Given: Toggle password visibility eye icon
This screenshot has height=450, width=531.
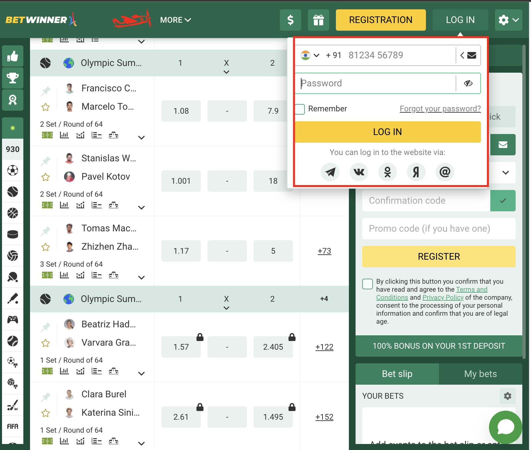Looking at the screenshot, I should tap(468, 83).
